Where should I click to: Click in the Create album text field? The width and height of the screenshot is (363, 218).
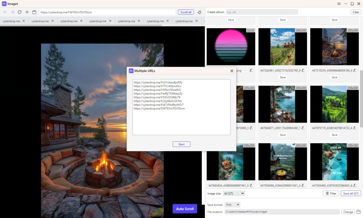click(262, 12)
